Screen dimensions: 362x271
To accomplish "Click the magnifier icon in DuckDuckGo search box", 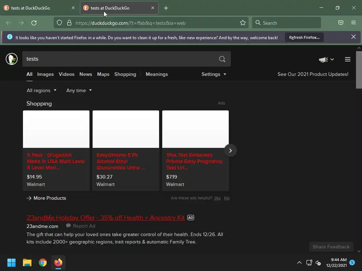I will click(x=222, y=59).
